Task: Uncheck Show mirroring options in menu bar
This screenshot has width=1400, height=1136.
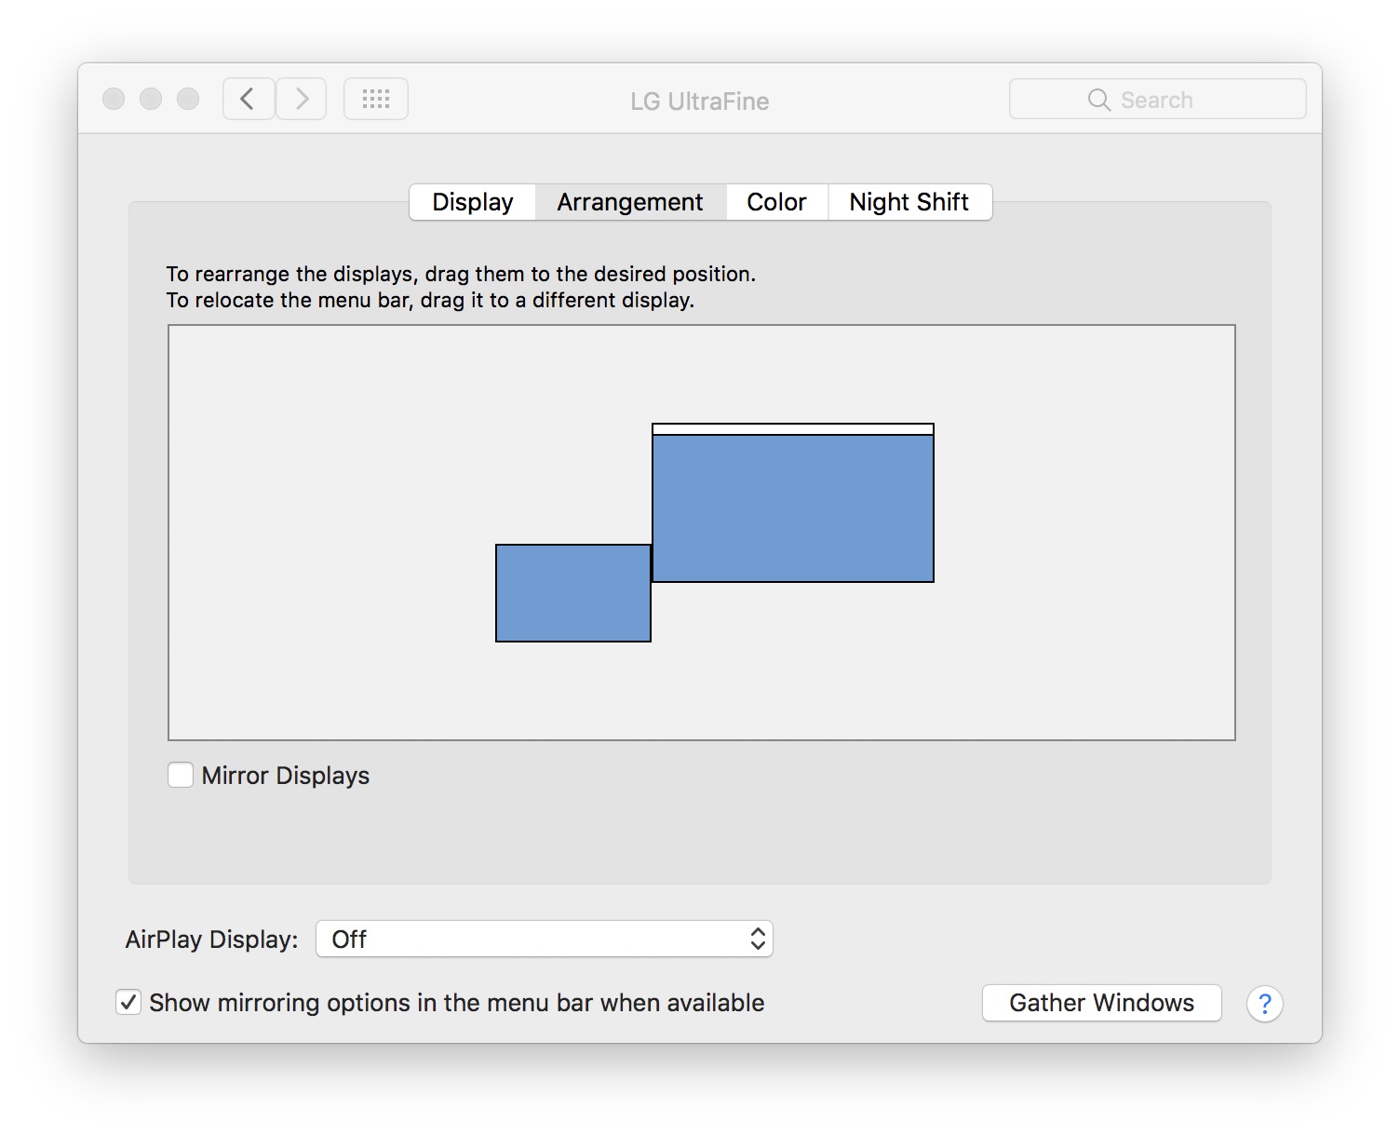Action: click(x=128, y=1003)
